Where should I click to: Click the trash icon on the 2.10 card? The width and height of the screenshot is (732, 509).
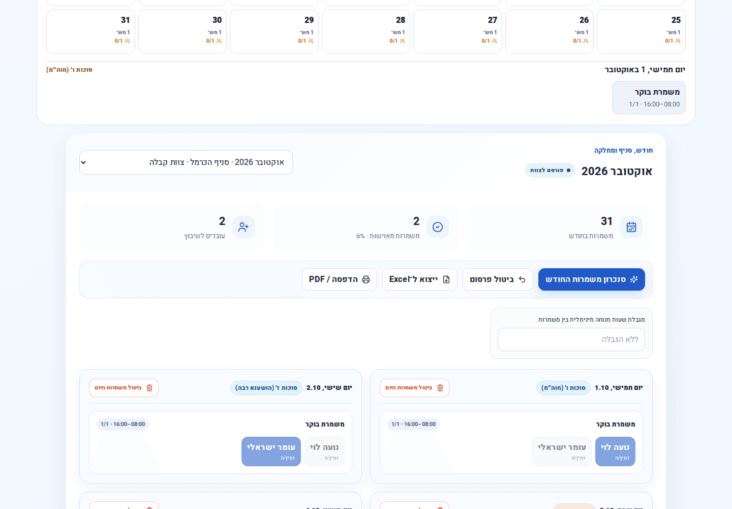coord(149,388)
